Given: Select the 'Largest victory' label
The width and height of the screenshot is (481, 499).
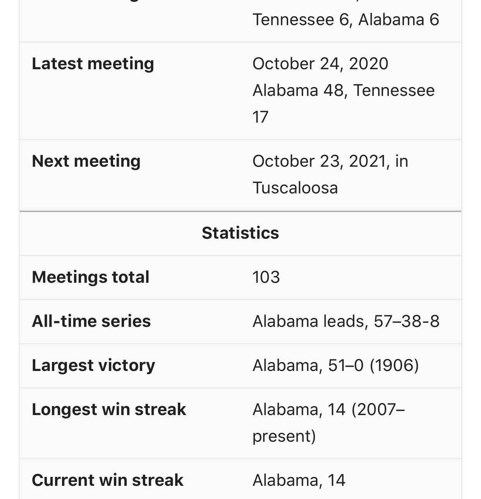Looking at the screenshot, I should (x=93, y=365).
